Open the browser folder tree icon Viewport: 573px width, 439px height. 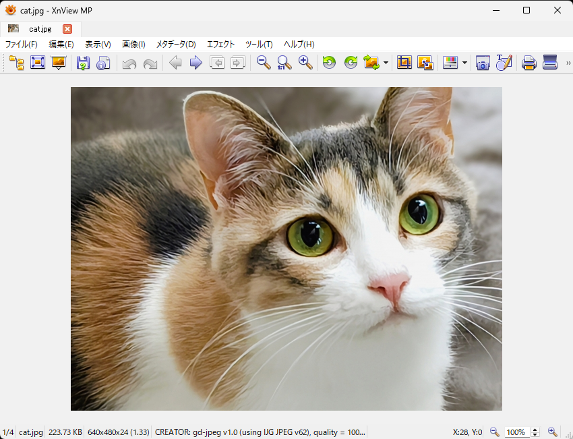(x=16, y=63)
